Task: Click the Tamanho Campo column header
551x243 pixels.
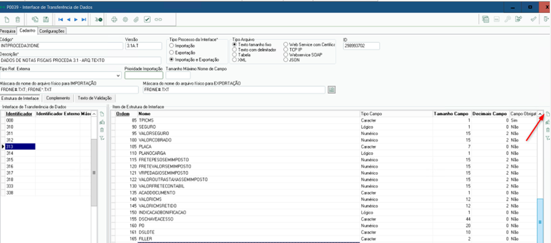Action: click(451, 114)
